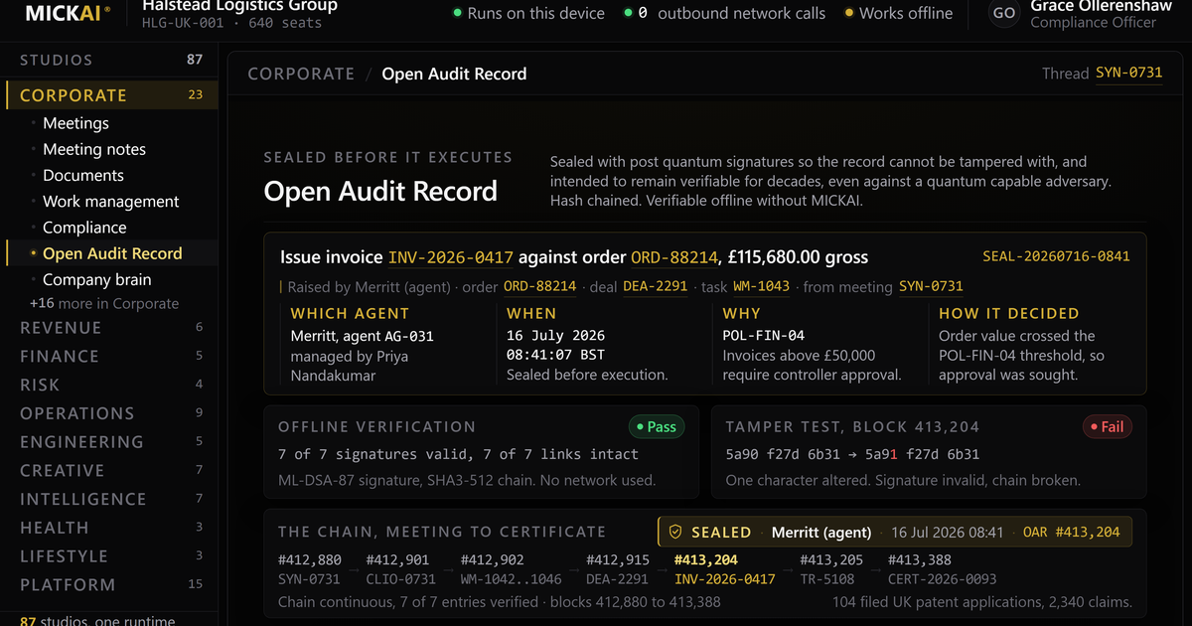Open order ORD-88214 in raised-by line
1192x626 pixels.
coord(539,286)
